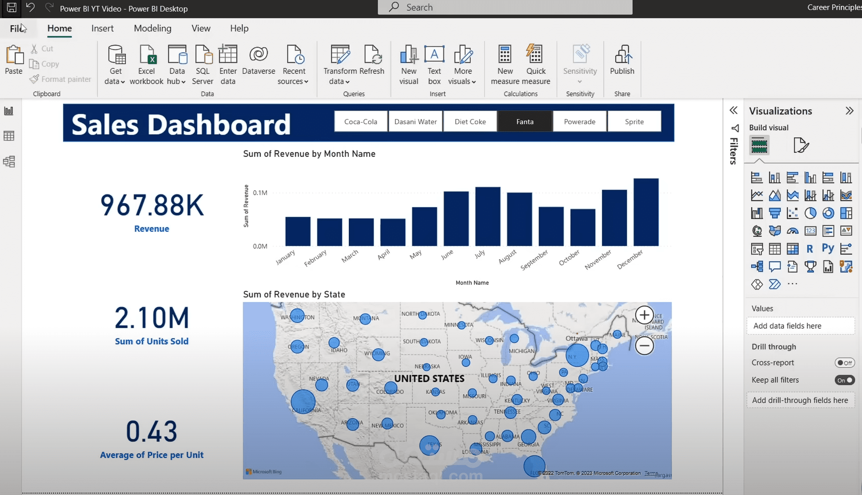Collapse the Visualizations pane with the double chevron
The height and width of the screenshot is (495, 862).
(849, 111)
